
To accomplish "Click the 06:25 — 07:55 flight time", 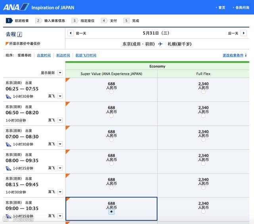I will (x=22, y=89).
